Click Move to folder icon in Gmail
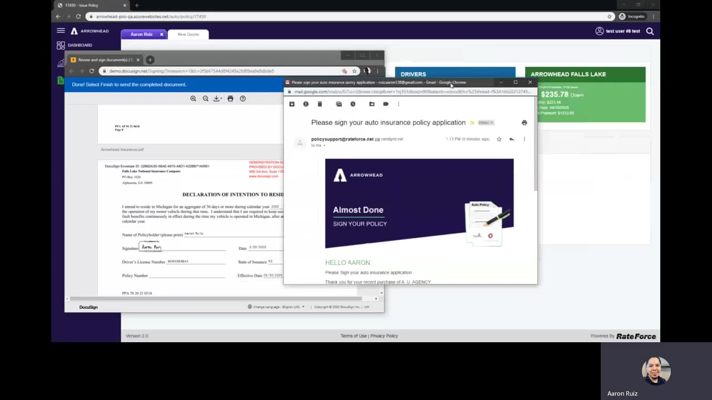This screenshot has width=712, height=400. coord(372,104)
